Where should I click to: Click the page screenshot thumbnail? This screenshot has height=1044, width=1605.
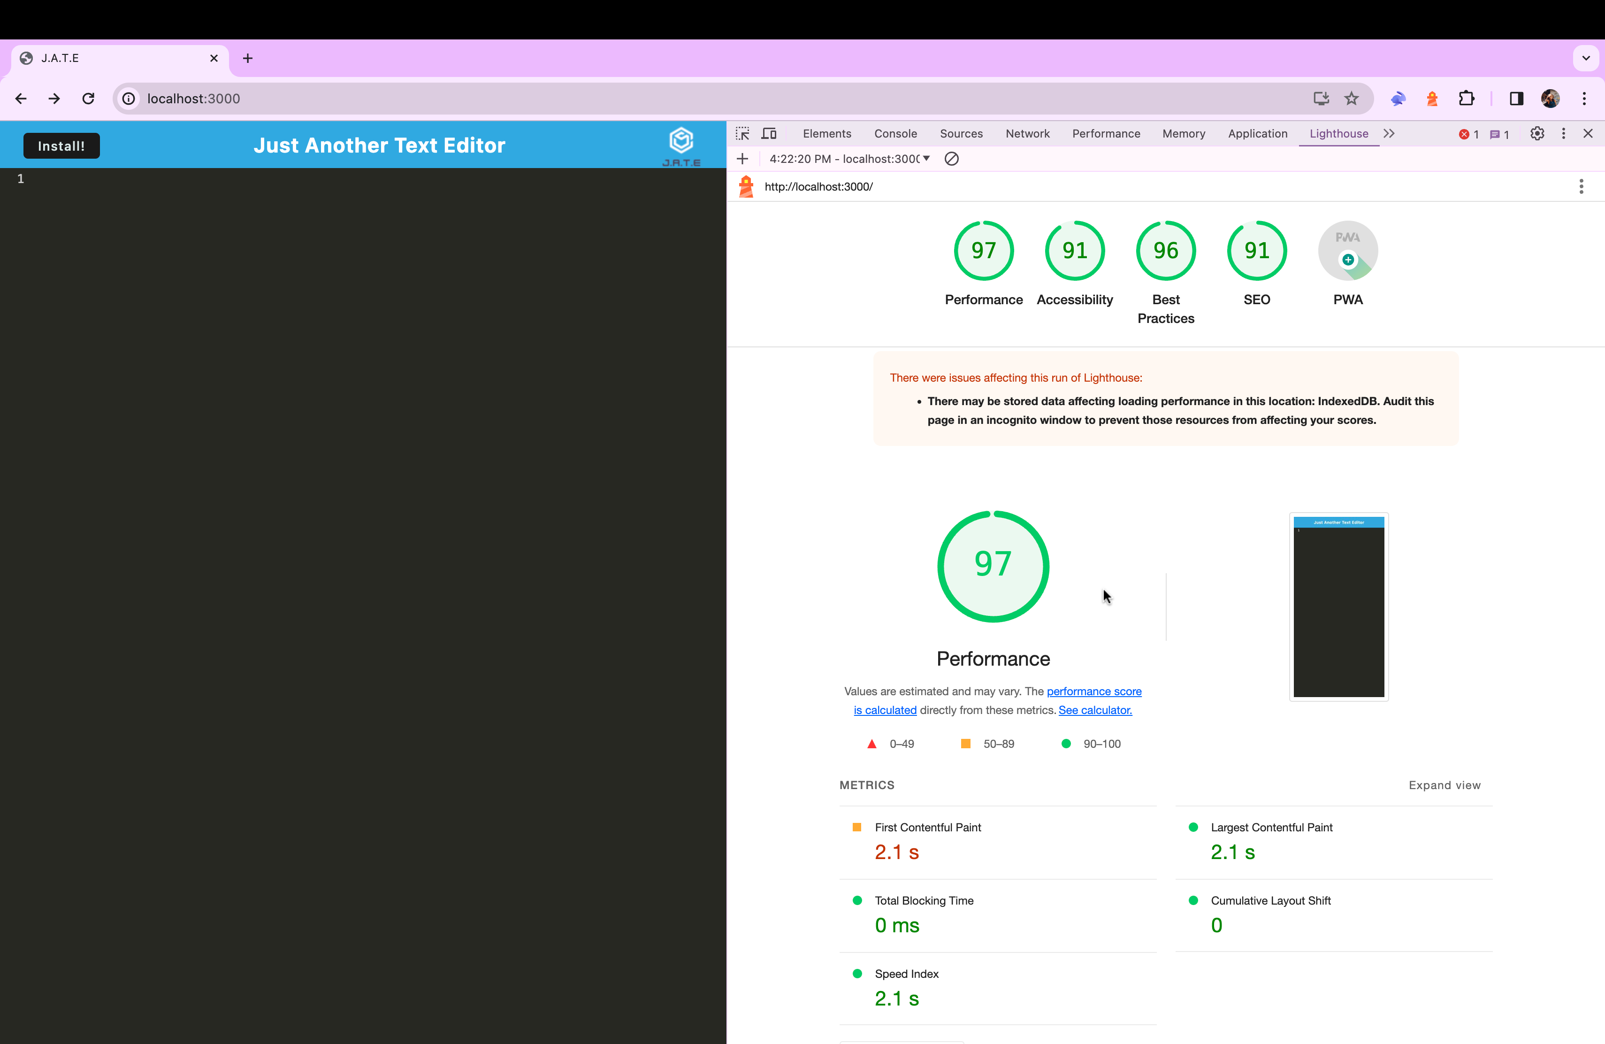pyautogui.click(x=1338, y=606)
